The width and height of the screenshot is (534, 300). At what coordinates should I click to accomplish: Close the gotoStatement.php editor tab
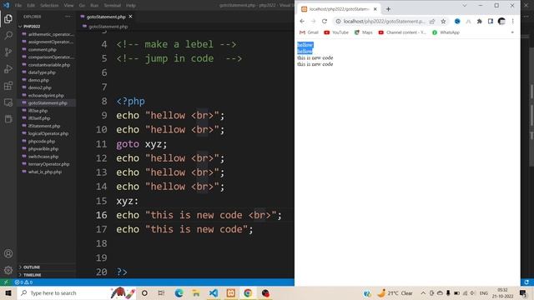pyautogui.click(x=130, y=17)
